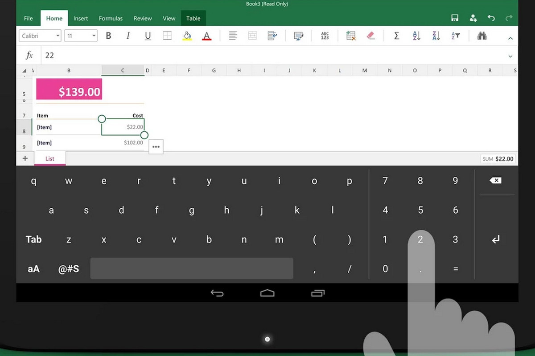Switch to the Insert tab
The width and height of the screenshot is (535, 356).
coord(81,18)
